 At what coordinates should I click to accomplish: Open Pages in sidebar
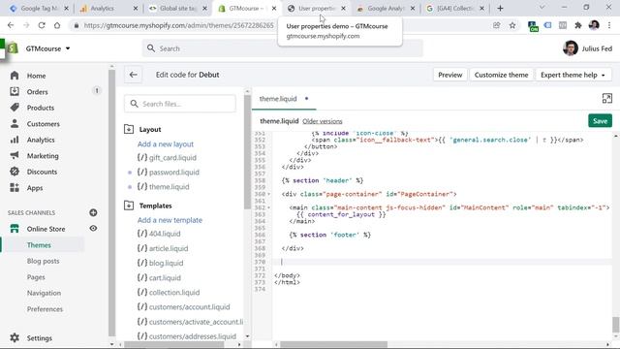36,277
